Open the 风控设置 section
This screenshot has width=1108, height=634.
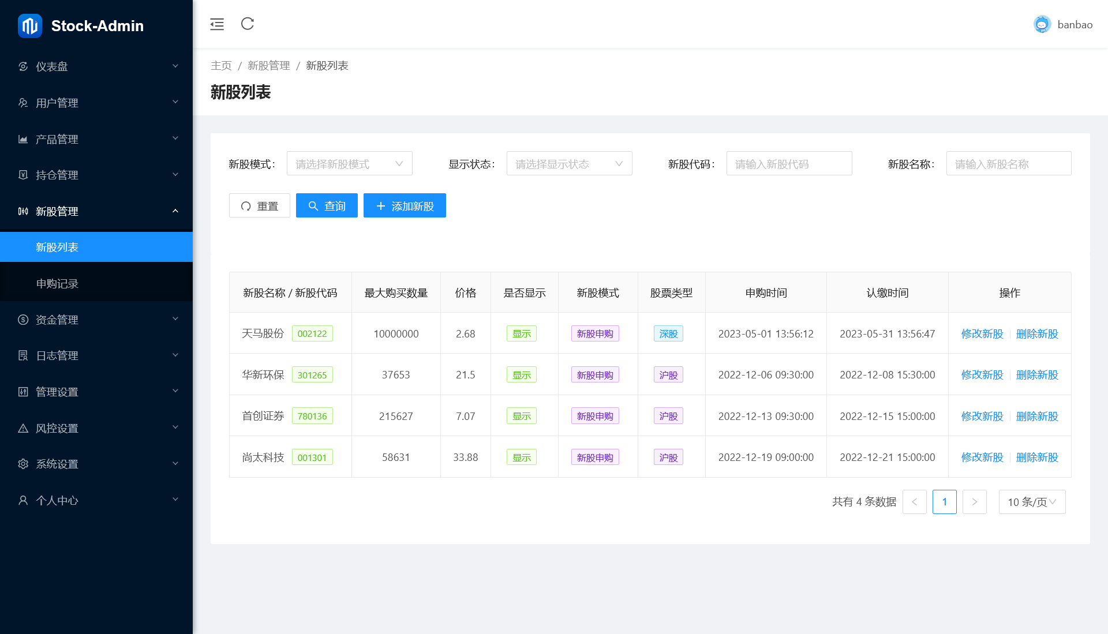point(56,427)
